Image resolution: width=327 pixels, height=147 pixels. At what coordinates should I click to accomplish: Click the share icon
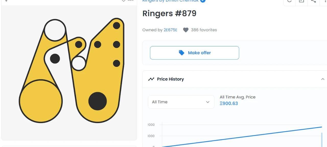(313, 1)
